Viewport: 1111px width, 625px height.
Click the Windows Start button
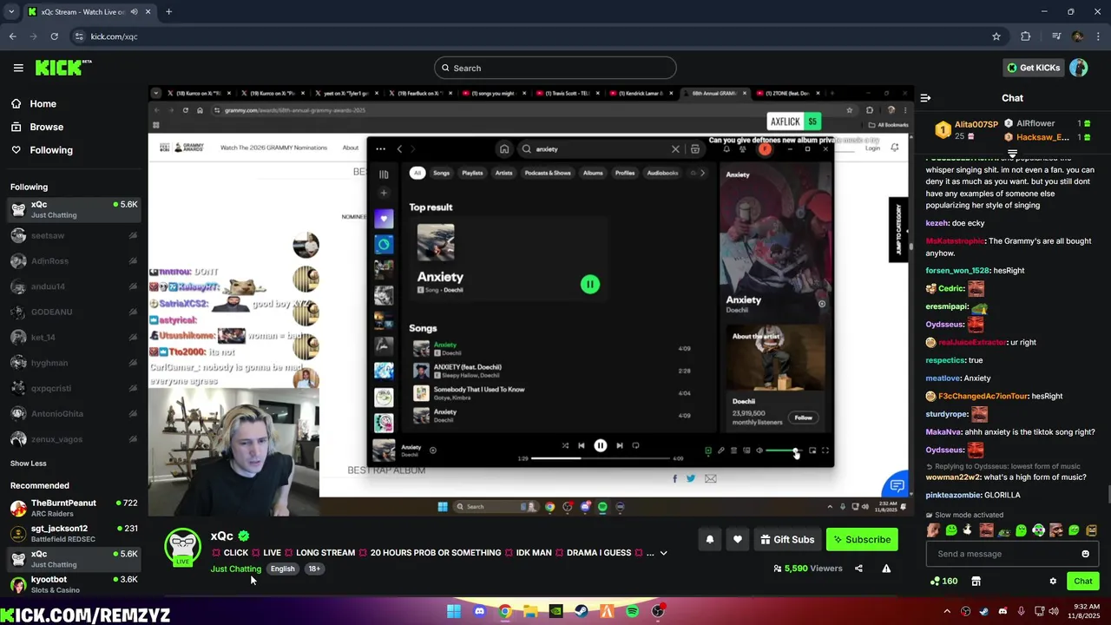(x=454, y=611)
